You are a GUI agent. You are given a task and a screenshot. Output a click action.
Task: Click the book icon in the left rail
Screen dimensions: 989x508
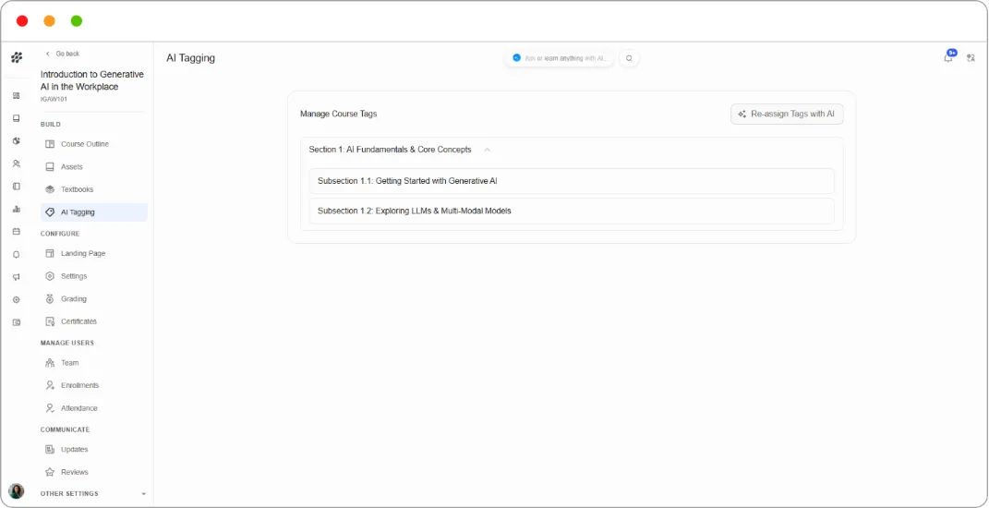17,118
